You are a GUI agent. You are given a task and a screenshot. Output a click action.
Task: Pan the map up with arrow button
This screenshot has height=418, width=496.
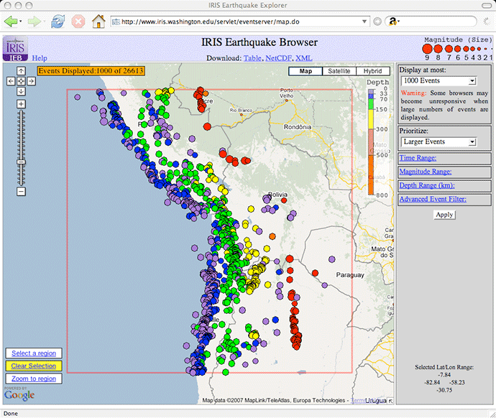[21, 71]
